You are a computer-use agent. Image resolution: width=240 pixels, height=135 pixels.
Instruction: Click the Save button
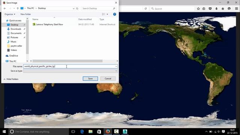point(90,78)
